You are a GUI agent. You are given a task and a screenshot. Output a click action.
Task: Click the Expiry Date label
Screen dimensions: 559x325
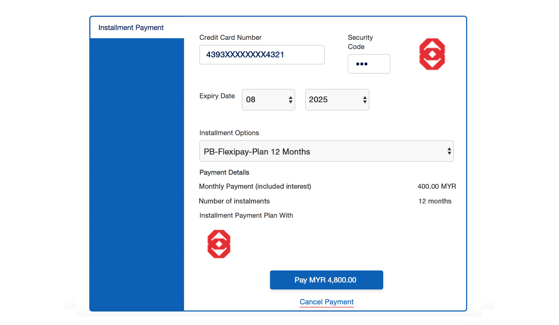tap(217, 96)
